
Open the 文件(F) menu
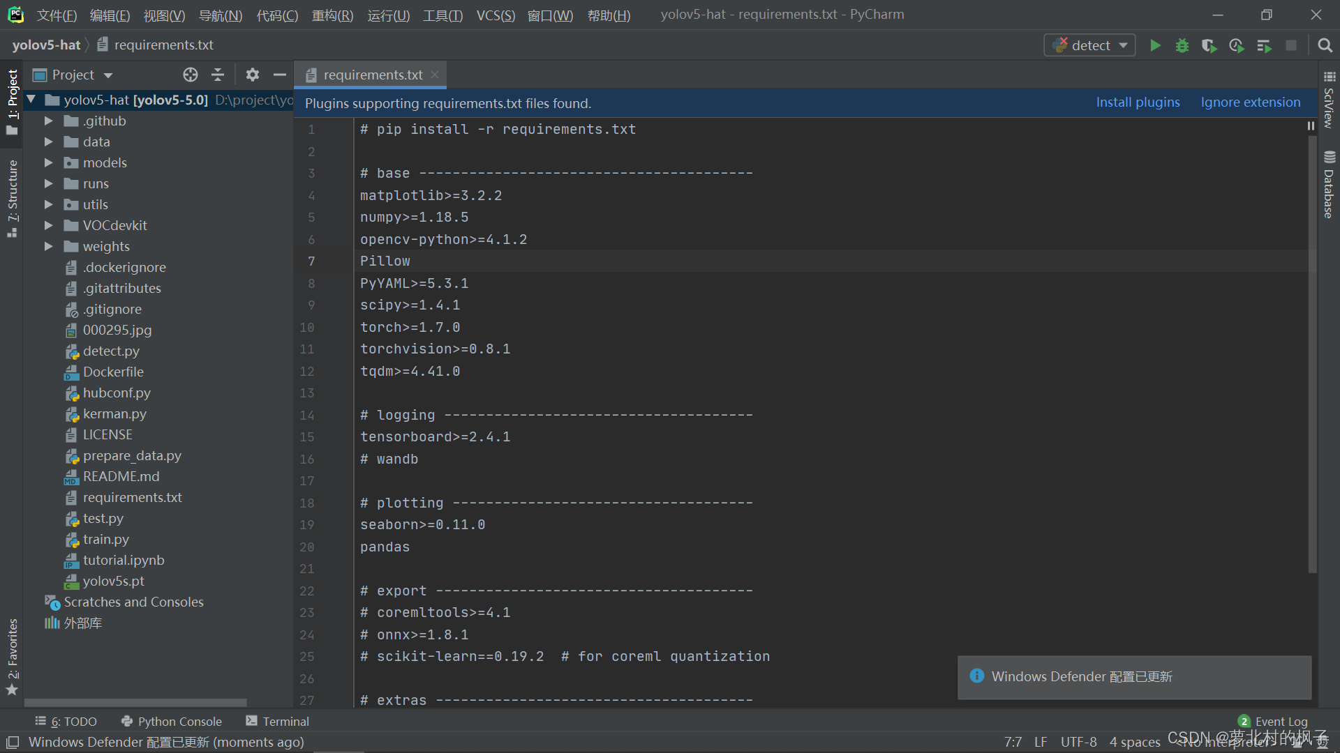[57, 15]
